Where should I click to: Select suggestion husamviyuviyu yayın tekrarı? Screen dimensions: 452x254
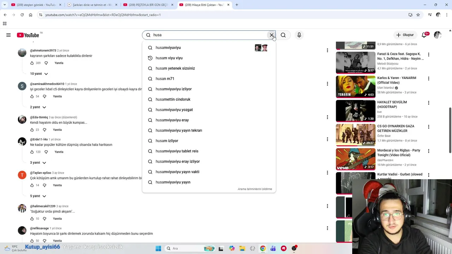click(x=209, y=131)
